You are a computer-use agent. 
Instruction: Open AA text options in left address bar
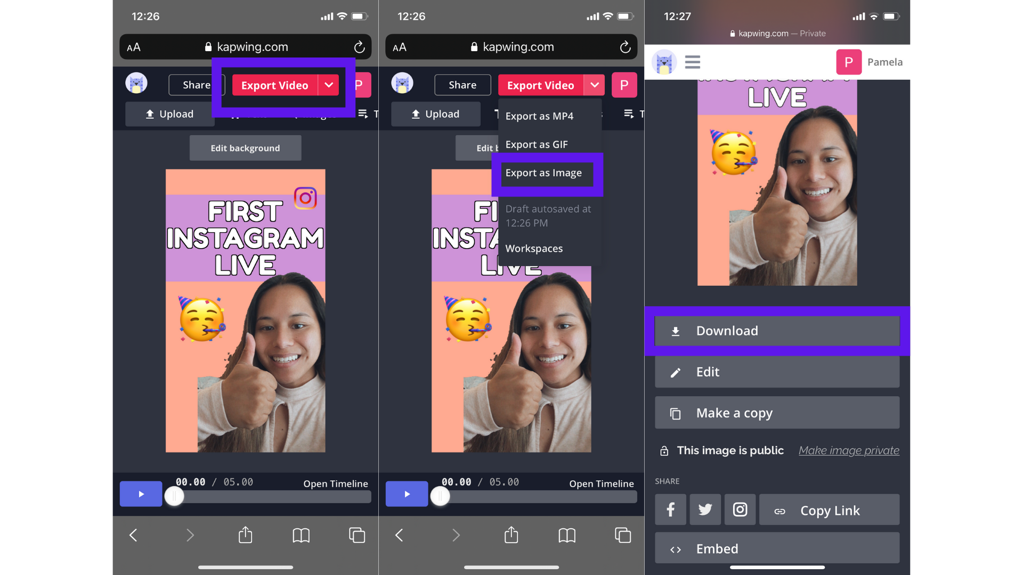pyautogui.click(x=134, y=47)
